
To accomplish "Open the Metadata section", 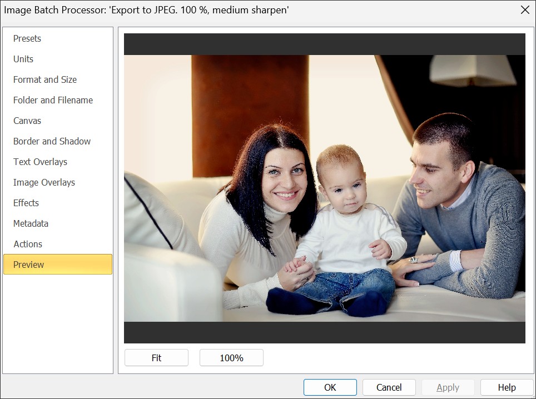I will pos(57,223).
